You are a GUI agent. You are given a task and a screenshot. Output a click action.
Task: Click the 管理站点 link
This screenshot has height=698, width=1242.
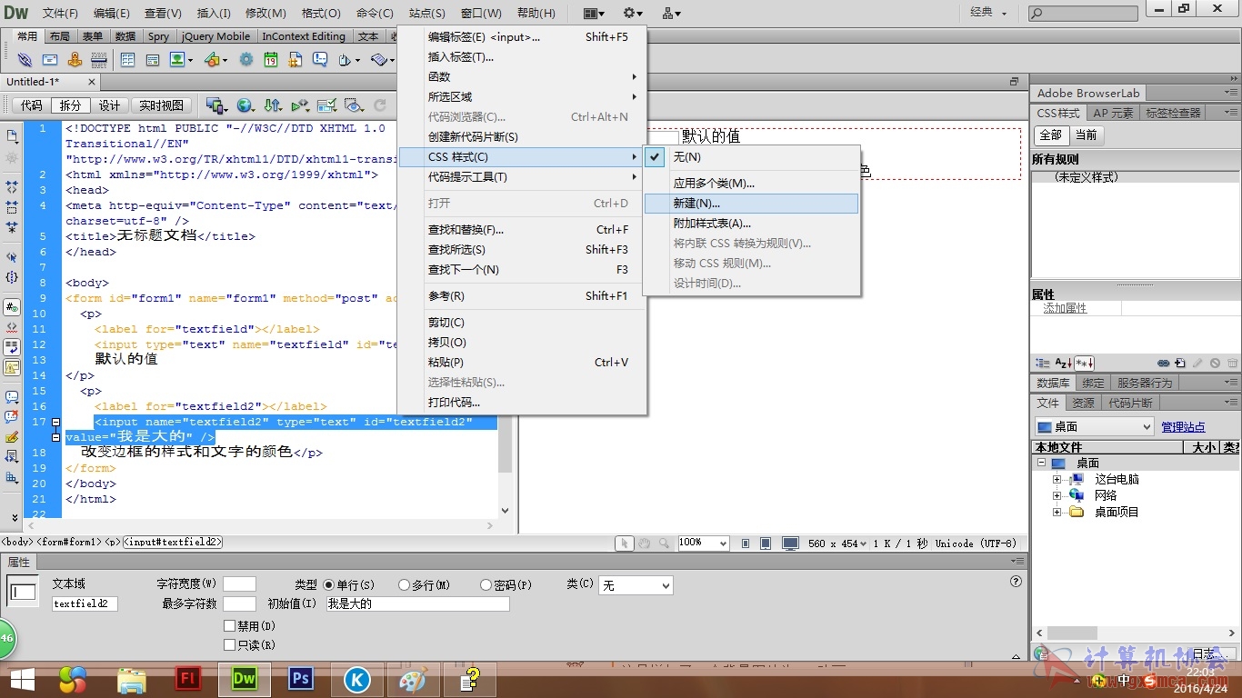(1183, 427)
